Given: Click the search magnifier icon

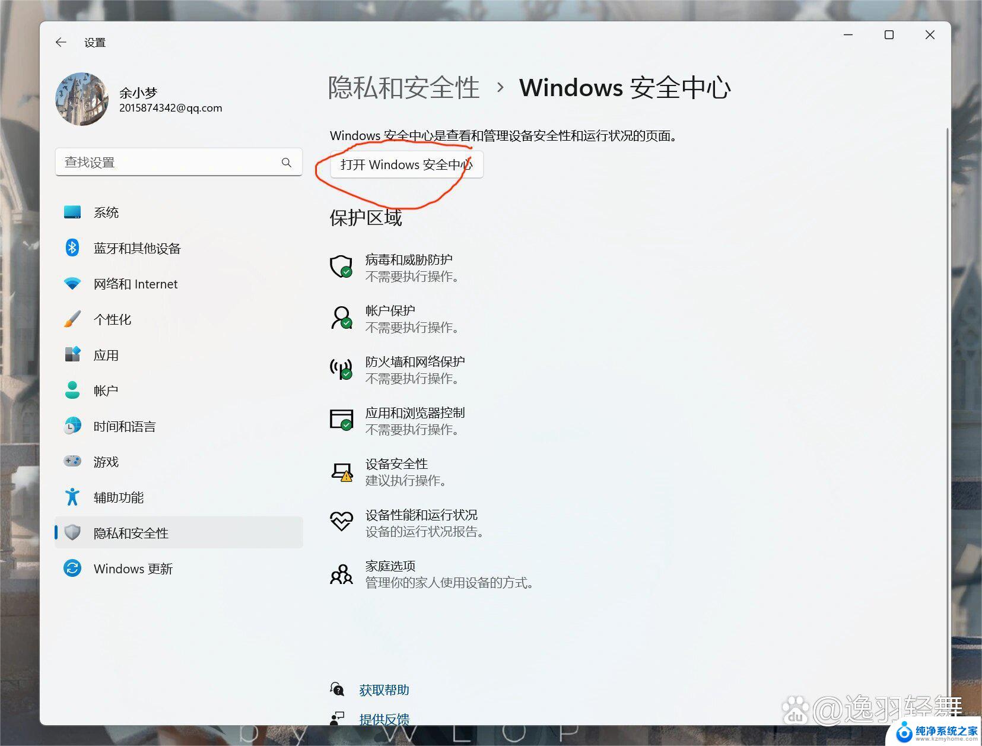Looking at the screenshot, I should tap(287, 162).
